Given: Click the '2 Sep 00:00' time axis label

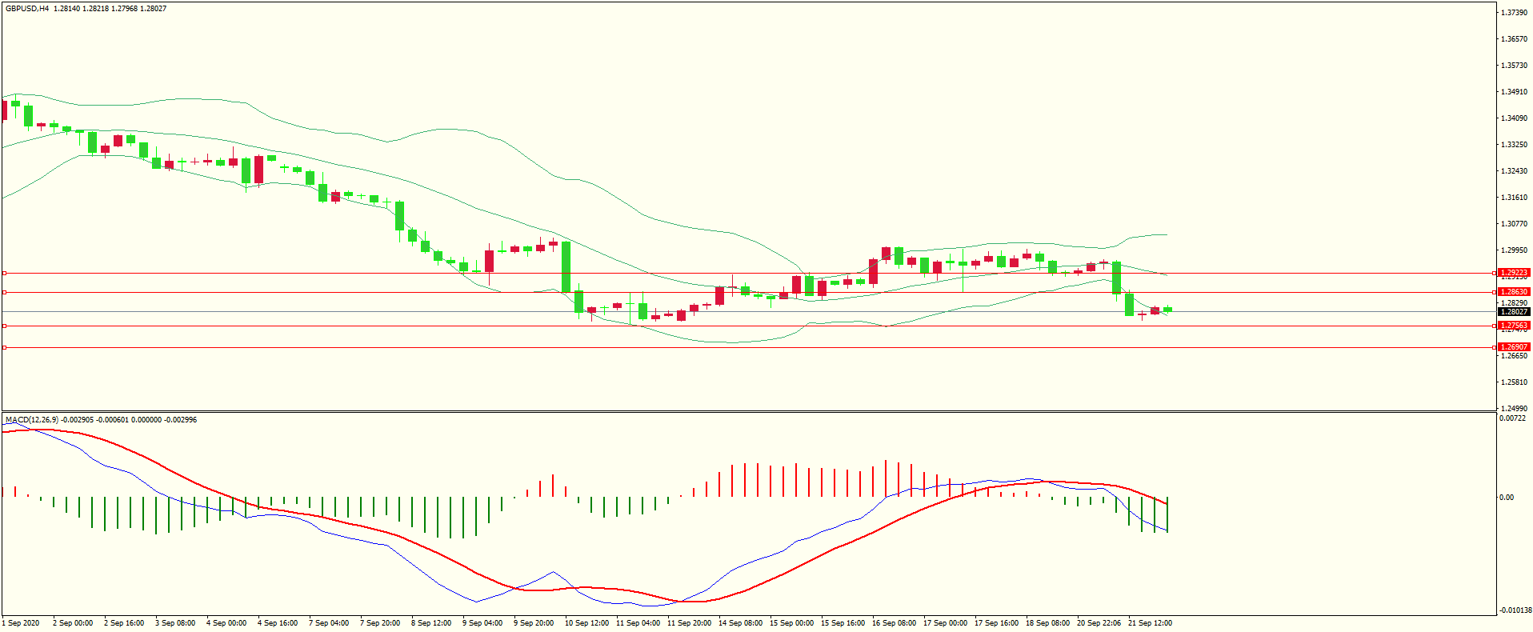Looking at the screenshot, I should (x=73, y=623).
